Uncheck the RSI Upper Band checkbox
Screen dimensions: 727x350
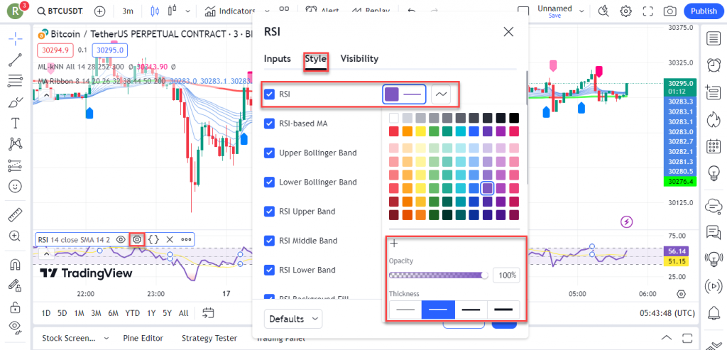point(269,212)
